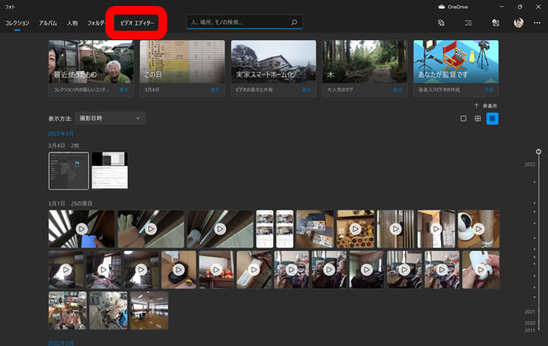Click the OneDrive cloud icon

[442, 6]
